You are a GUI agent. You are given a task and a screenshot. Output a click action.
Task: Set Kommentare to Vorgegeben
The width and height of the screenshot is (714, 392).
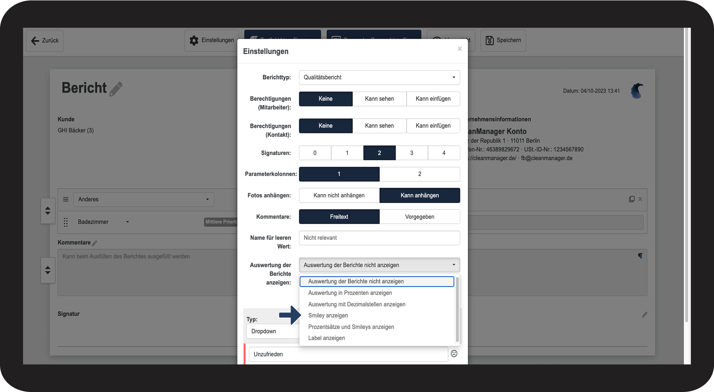[x=420, y=217]
